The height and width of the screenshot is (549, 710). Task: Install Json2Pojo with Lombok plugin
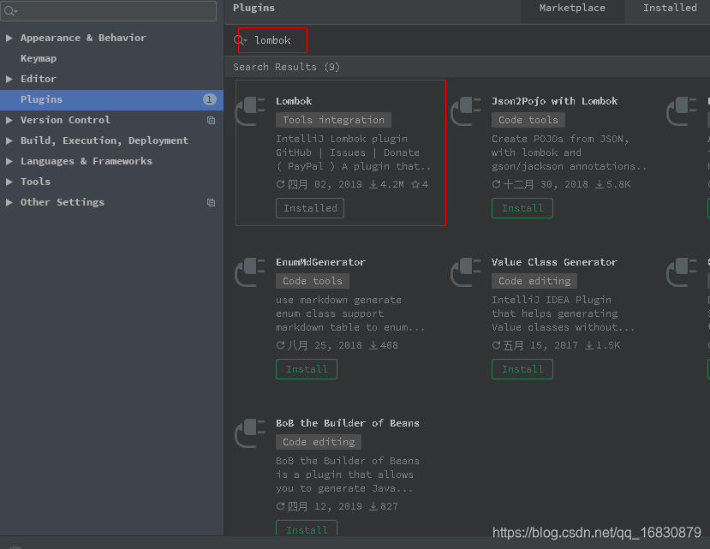[522, 208]
